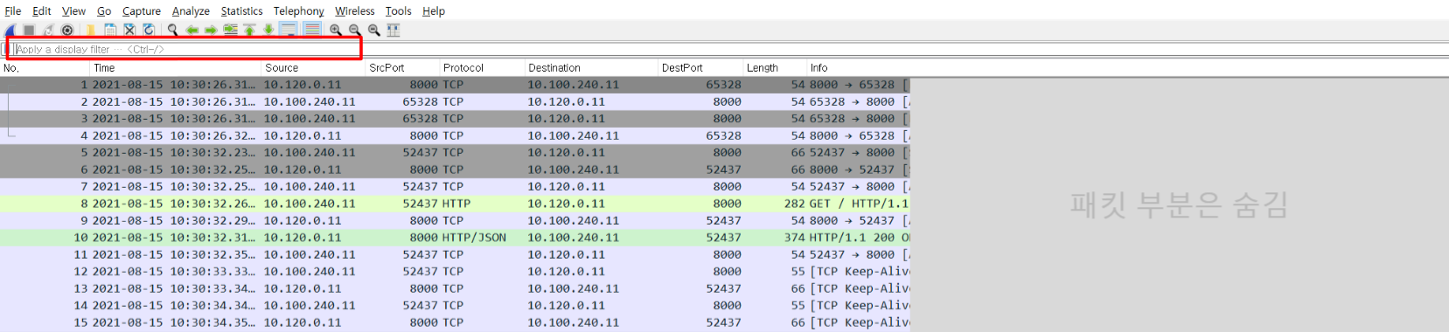This screenshot has height=332, width=1449.
Task: Jump to the first packet
Action: (x=249, y=30)
